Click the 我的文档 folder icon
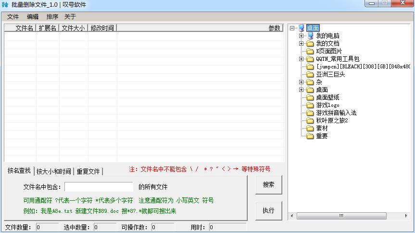This screenshot has height=233, width=415. (x=310, y=43)
